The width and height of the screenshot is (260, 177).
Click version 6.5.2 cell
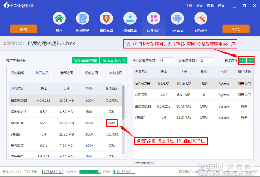tap(44, 112)
